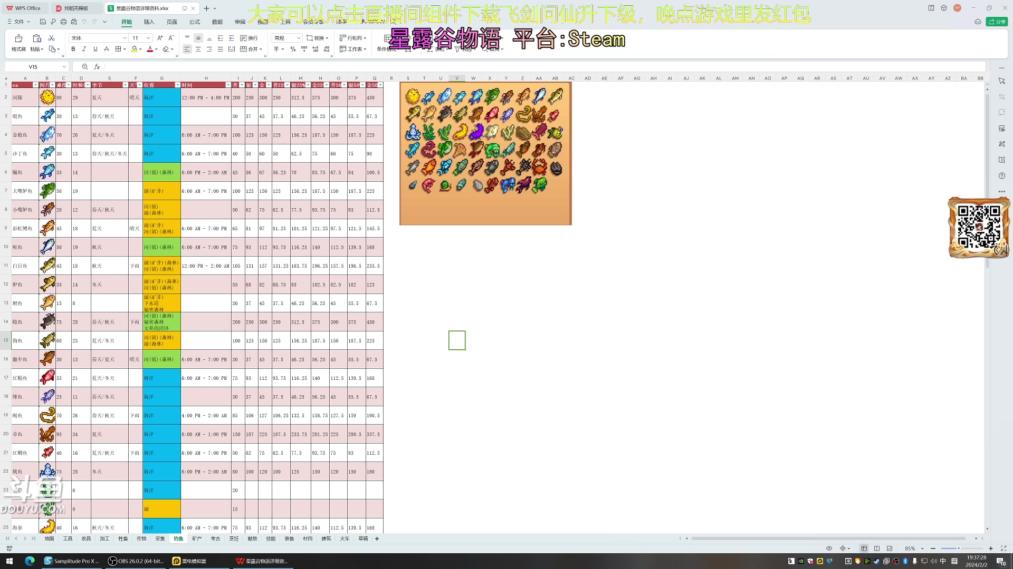This screenshot has width=1013, height=569.
Task: Select the Format Painter tool
Action: pos(17,42)
